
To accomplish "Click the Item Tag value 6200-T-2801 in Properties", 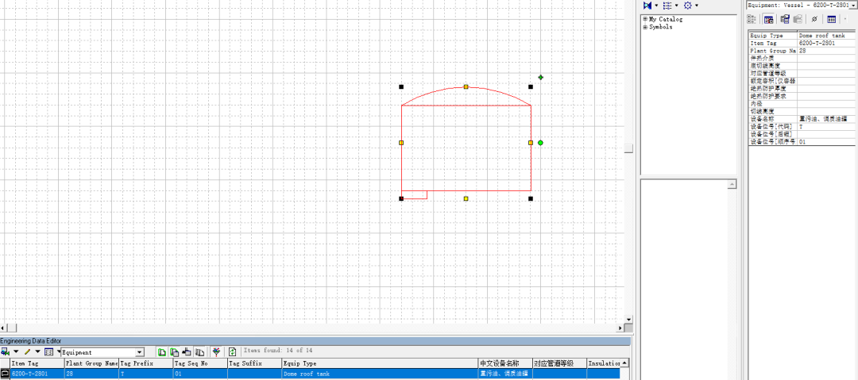I will [827, 43].
